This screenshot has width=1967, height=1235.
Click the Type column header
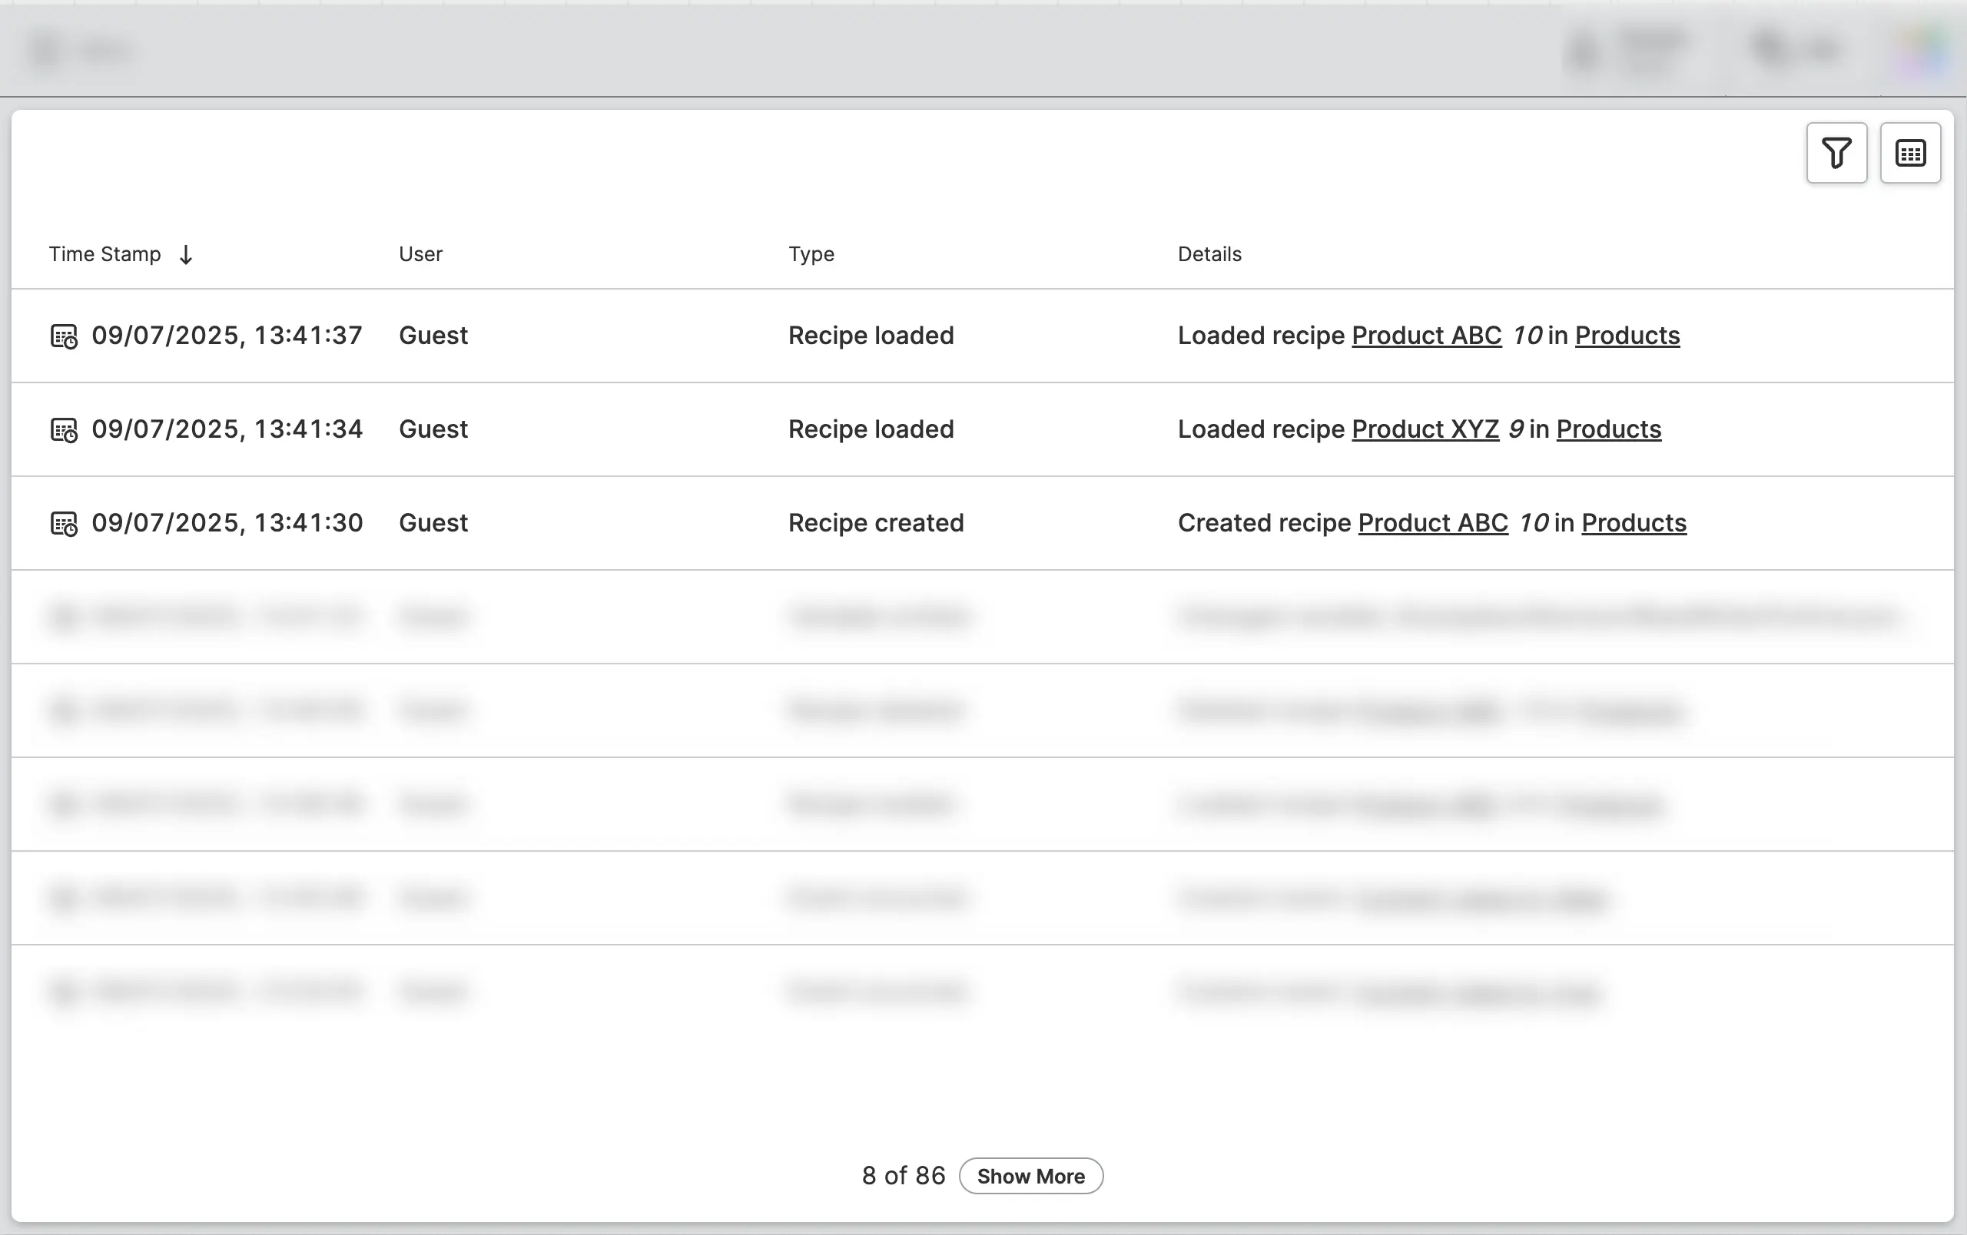pyautogui.click(x=811, y=254)
